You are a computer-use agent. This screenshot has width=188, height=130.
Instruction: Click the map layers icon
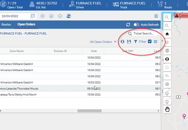click(x=167, y=51)
